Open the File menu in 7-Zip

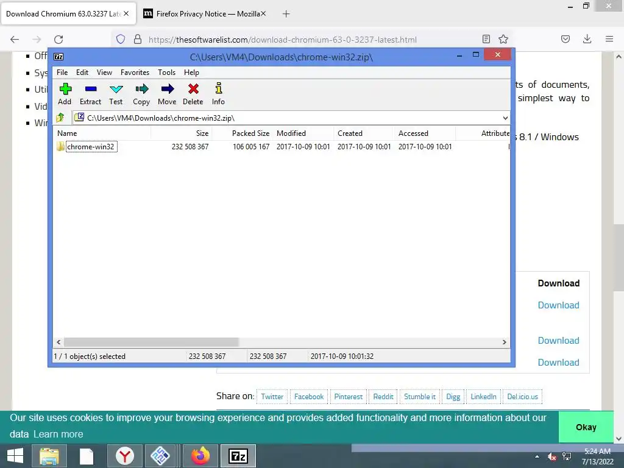62,73
